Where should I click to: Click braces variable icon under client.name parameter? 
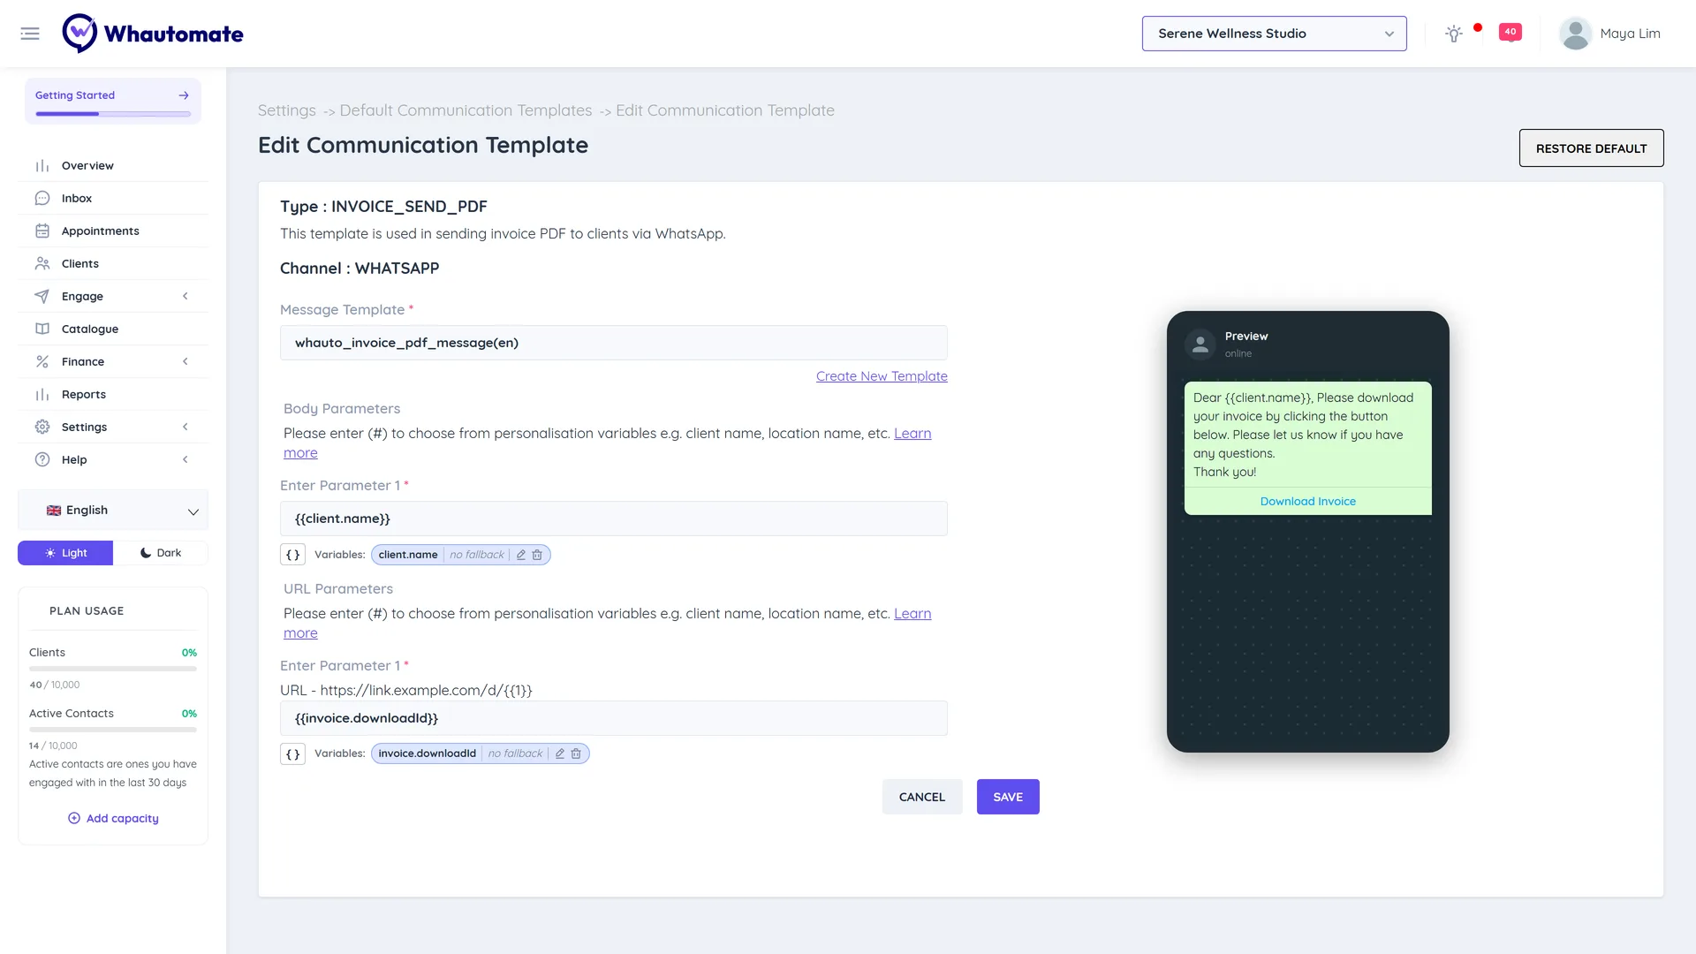293,555
